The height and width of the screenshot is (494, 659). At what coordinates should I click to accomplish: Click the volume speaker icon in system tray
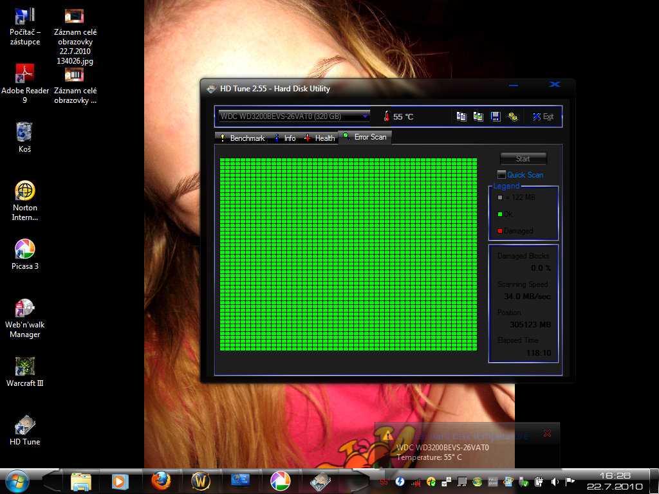point(555,481)
